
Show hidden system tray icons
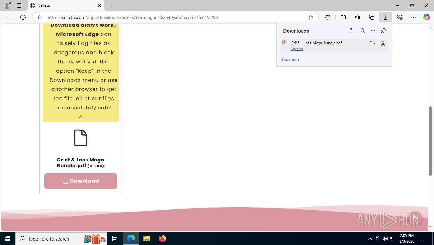370,239
